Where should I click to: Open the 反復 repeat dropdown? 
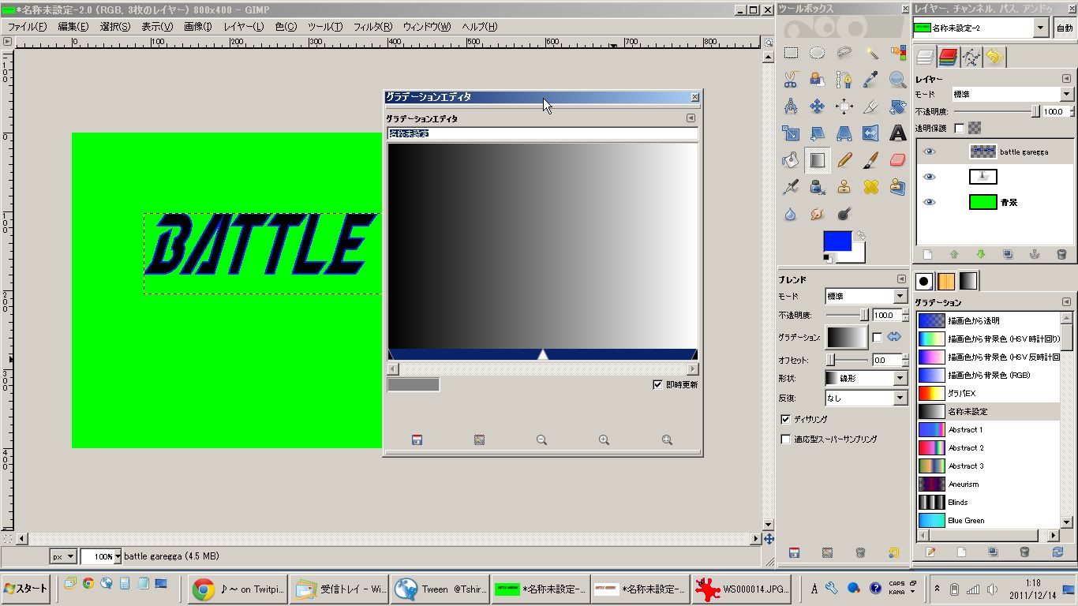click(866, 398)
